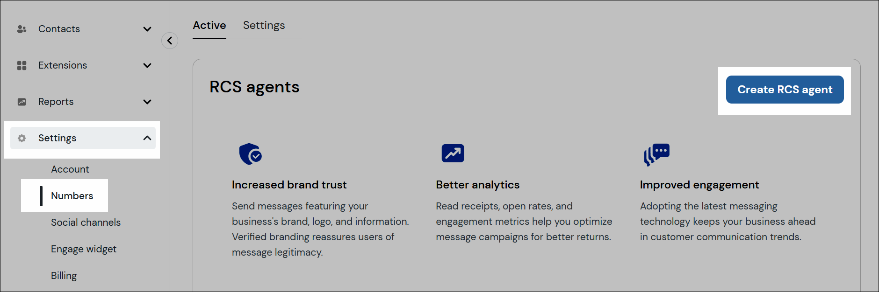Click the Reports chart icon
Image resolution: width=879 pixels, height=292 pixels.
click(x=22, y=102)
